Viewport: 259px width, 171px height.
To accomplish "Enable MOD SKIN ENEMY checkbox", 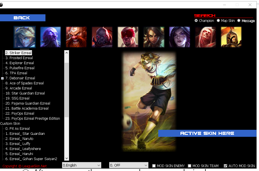I will click(154, 166).
